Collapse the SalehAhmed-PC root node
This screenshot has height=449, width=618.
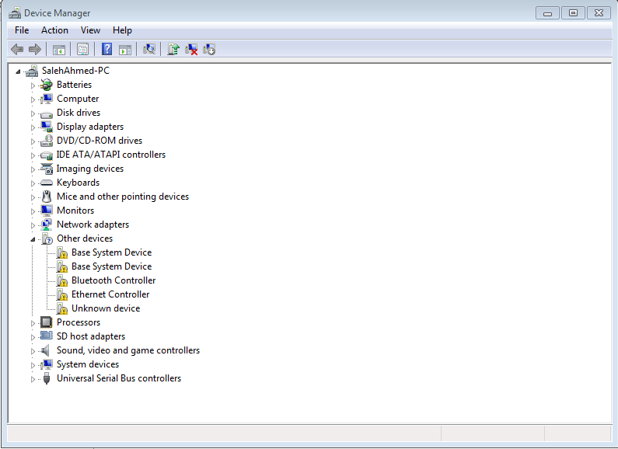[x=19, y=71]
